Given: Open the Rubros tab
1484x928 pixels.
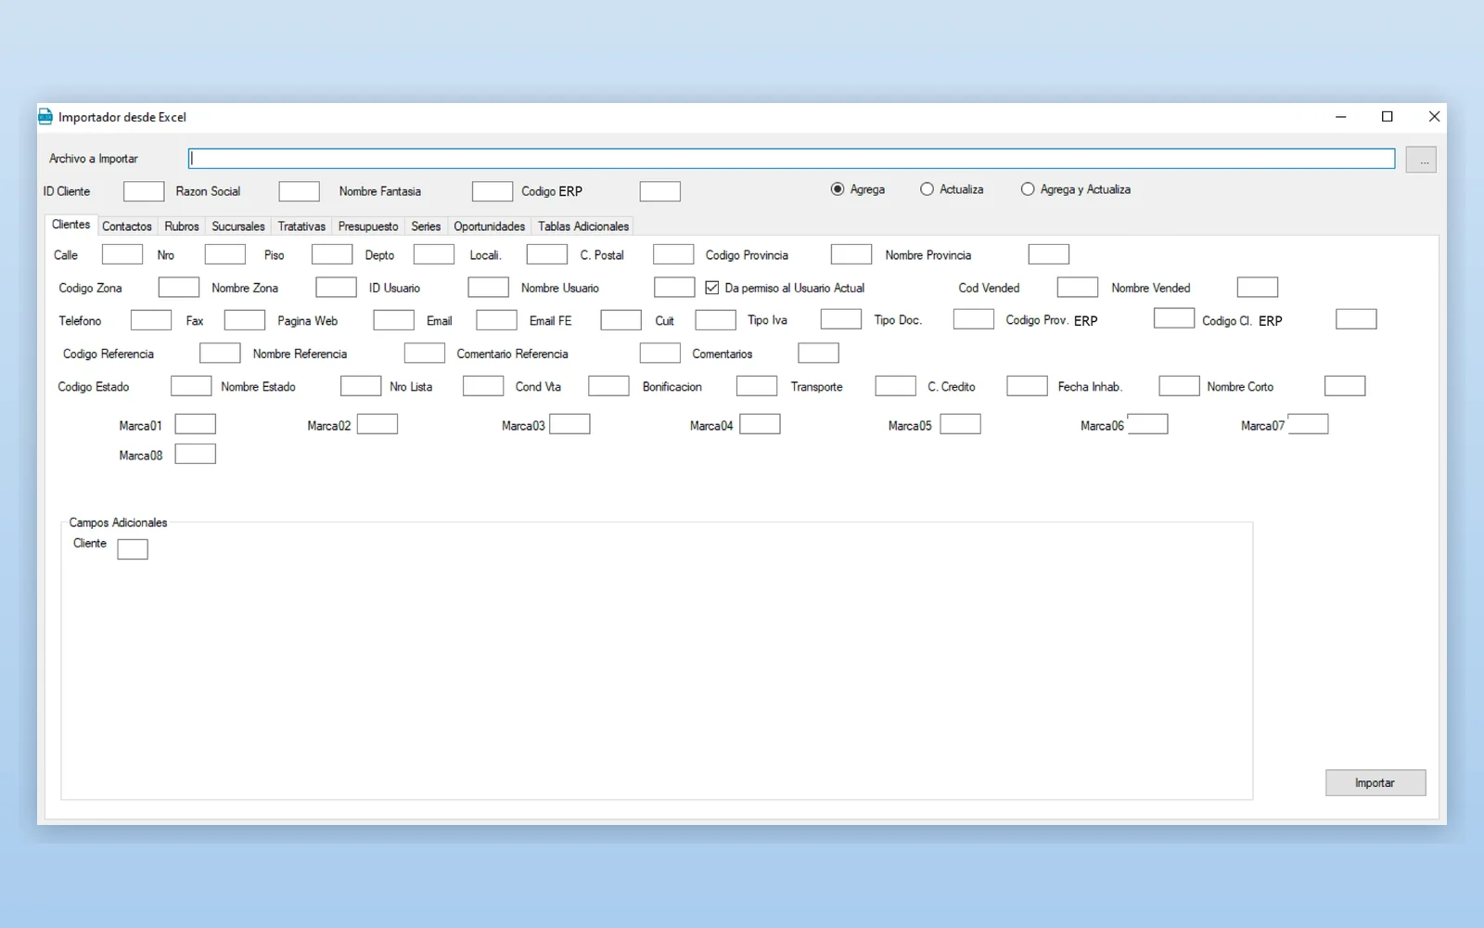Looking at the screenshot, I should tap(182, 226).
